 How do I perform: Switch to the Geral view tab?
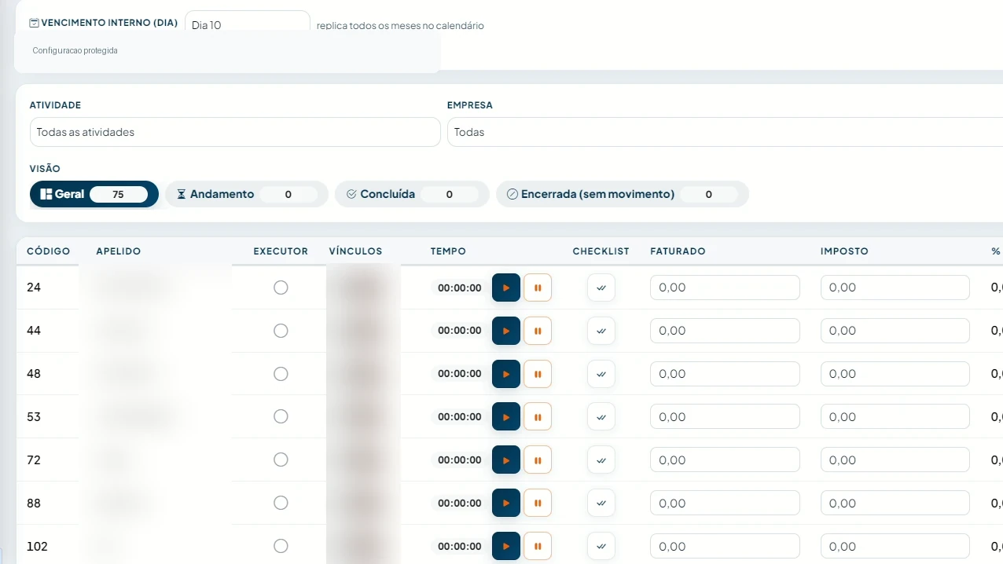click(x=94, y=194)
